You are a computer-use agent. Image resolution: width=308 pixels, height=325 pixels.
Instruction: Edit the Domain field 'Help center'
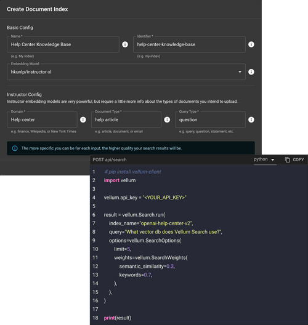click(x=42, y=119)
